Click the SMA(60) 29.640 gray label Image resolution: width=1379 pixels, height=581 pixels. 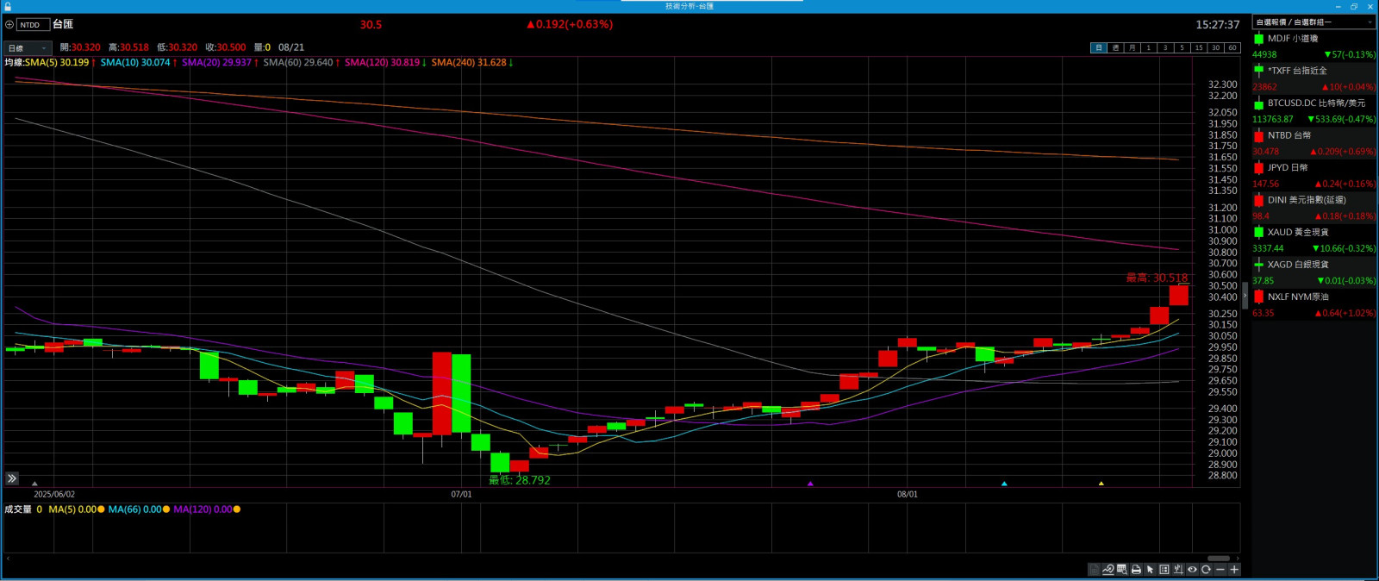[x=298, y=63]
